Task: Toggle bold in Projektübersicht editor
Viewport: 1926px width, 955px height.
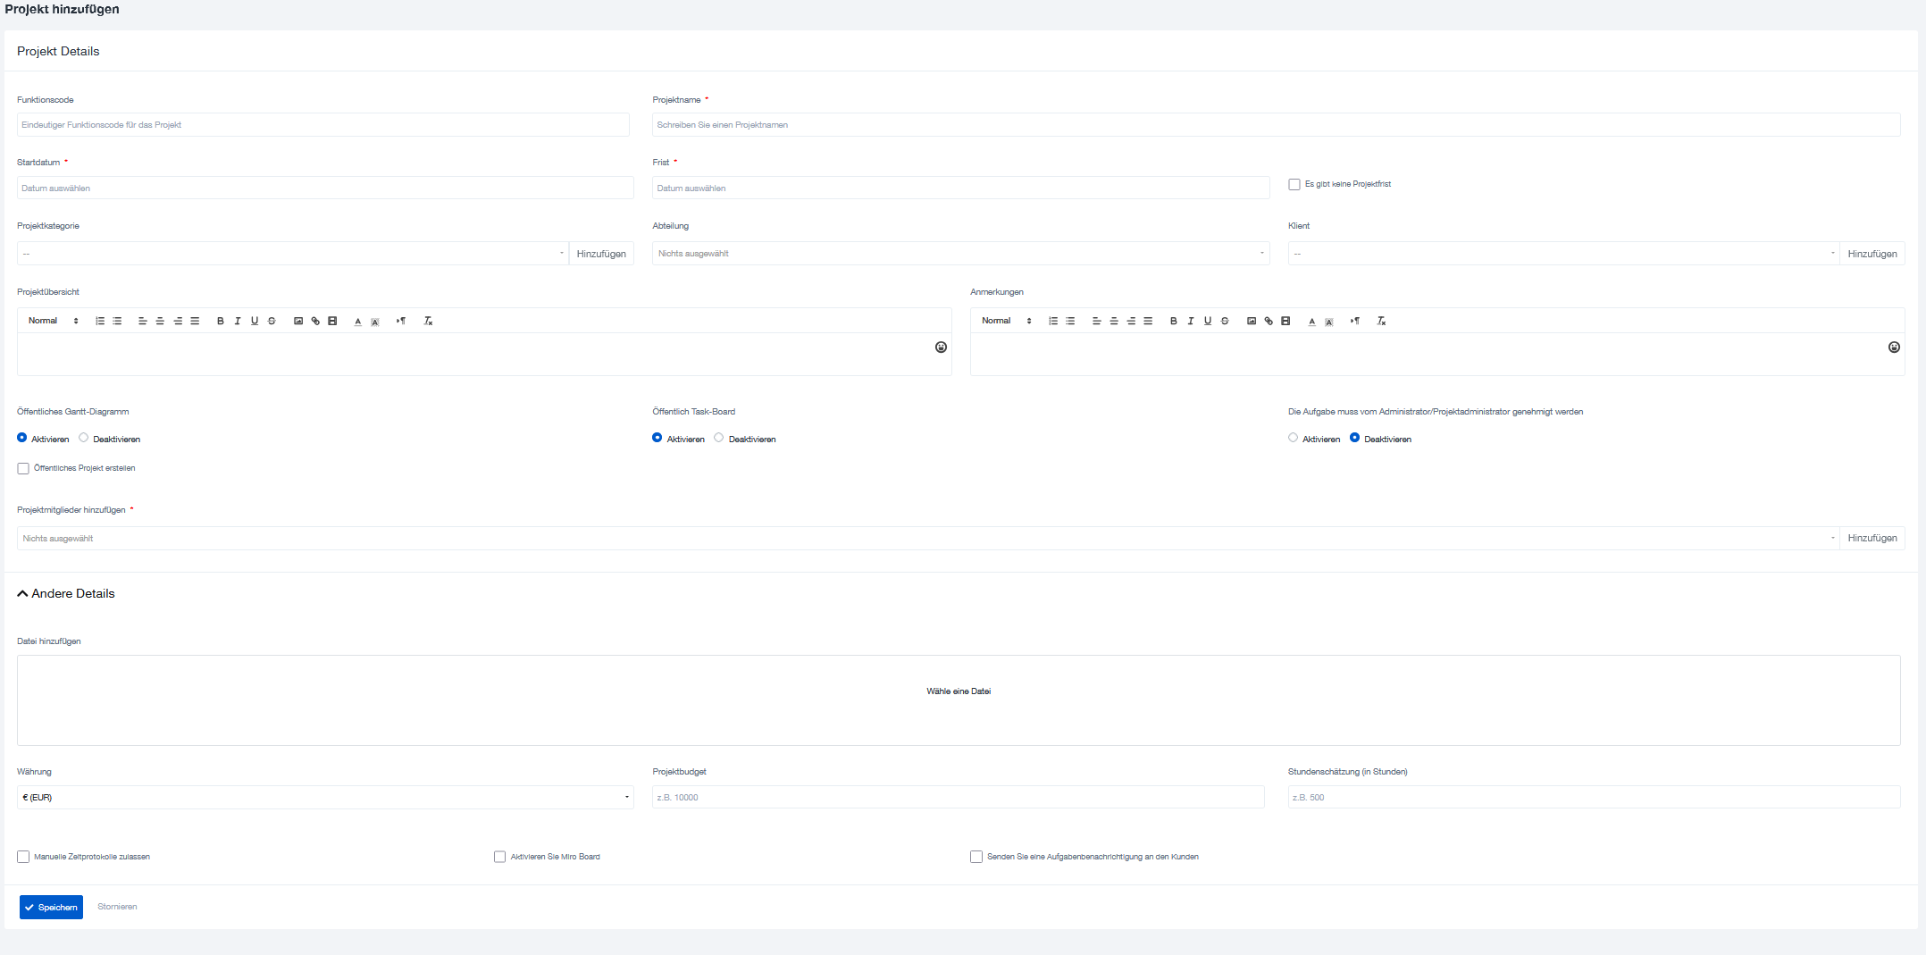Action: click(x=221, y=321)
